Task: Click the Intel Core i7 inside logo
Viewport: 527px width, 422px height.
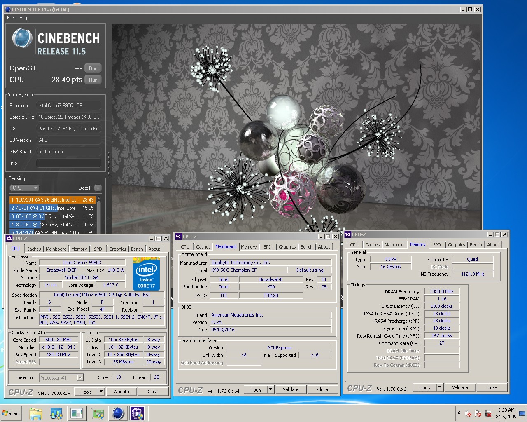Action: (x=147, y=274)
